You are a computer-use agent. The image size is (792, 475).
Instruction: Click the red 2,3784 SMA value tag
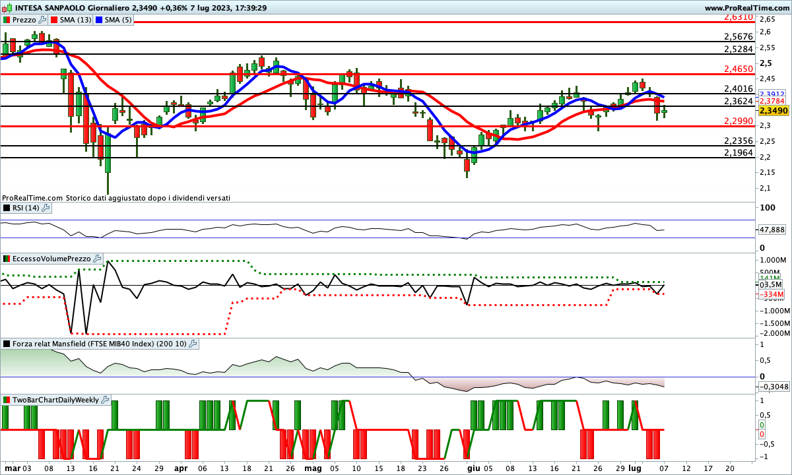[x=772, y=102]
